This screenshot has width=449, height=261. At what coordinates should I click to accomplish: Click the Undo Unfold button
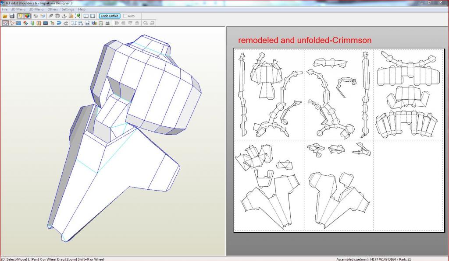pos(110,16)
